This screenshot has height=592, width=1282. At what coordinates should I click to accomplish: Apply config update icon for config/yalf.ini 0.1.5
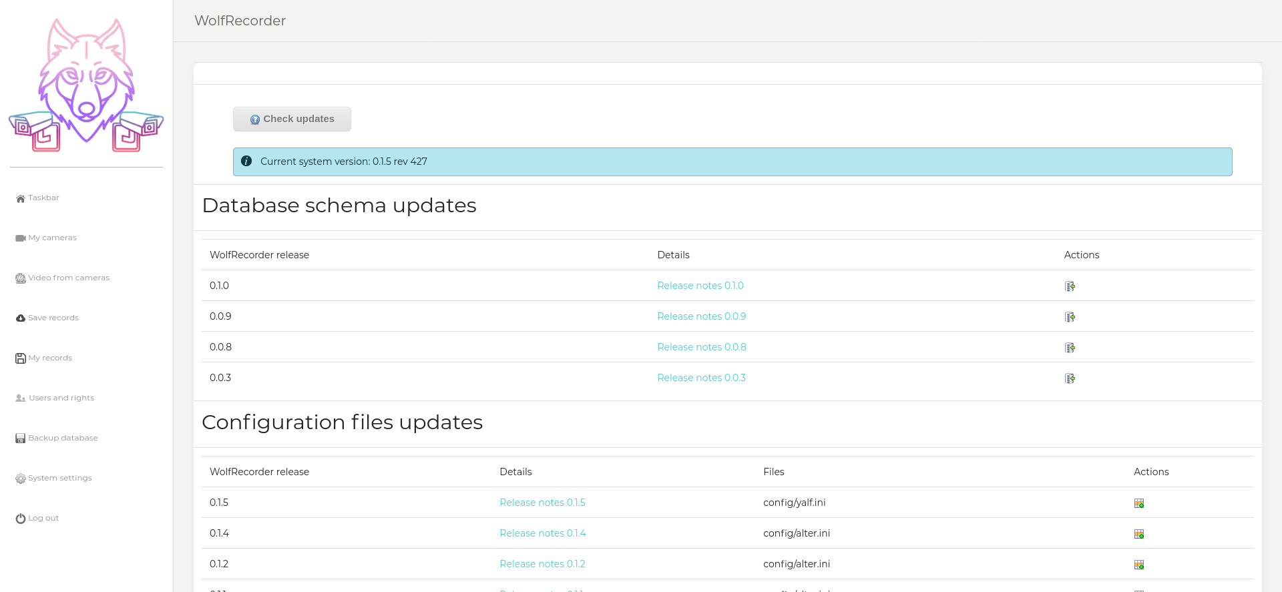pyautogui.click(x=1138, y=503)
